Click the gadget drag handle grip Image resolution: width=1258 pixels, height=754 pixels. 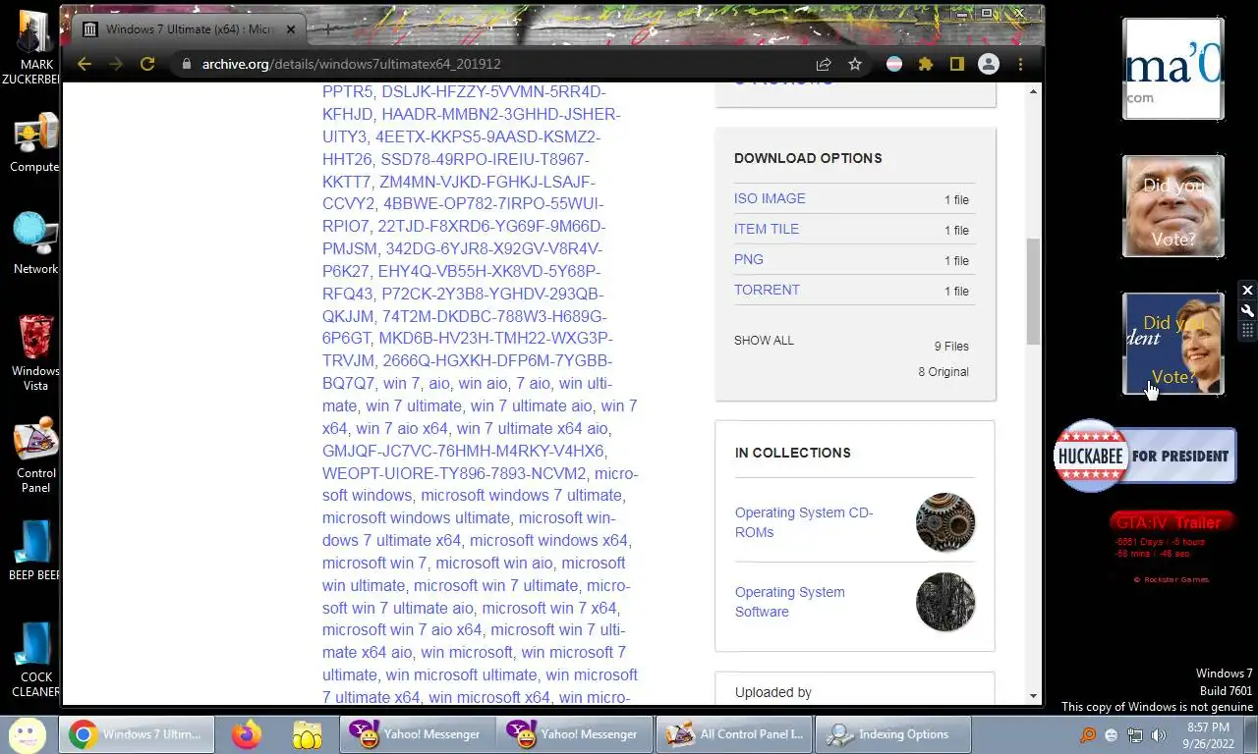click(1247, 331)
